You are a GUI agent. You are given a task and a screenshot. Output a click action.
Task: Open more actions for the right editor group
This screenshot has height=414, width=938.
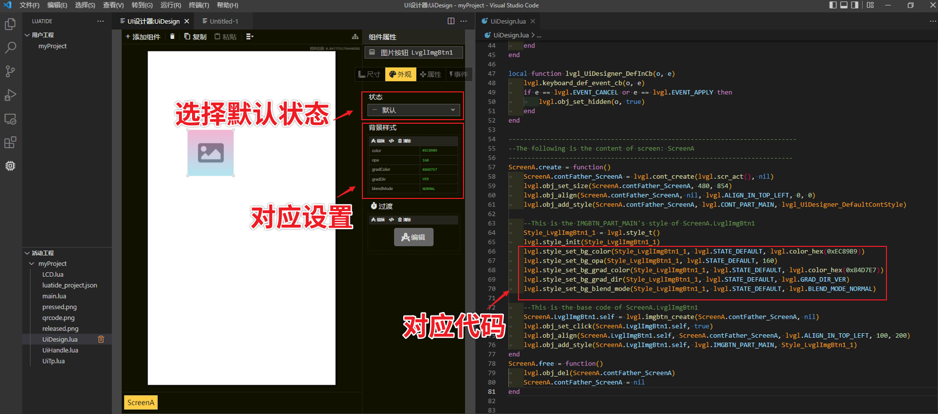tap(932, 21)
